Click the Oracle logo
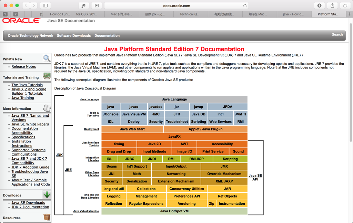353x223 pixels. [21, 21]
